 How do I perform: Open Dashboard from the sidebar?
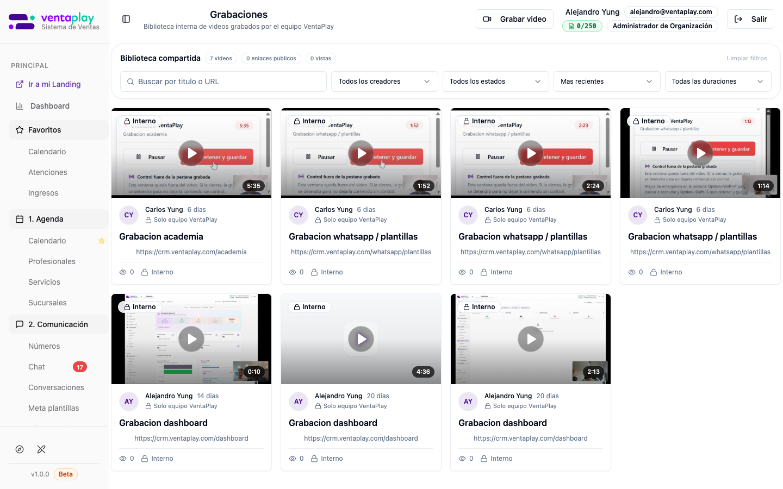(x=50, y=106)
